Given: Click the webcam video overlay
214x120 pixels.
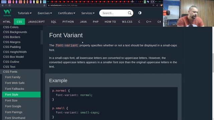Looking at the screenshot, I should tap(189, 13).
